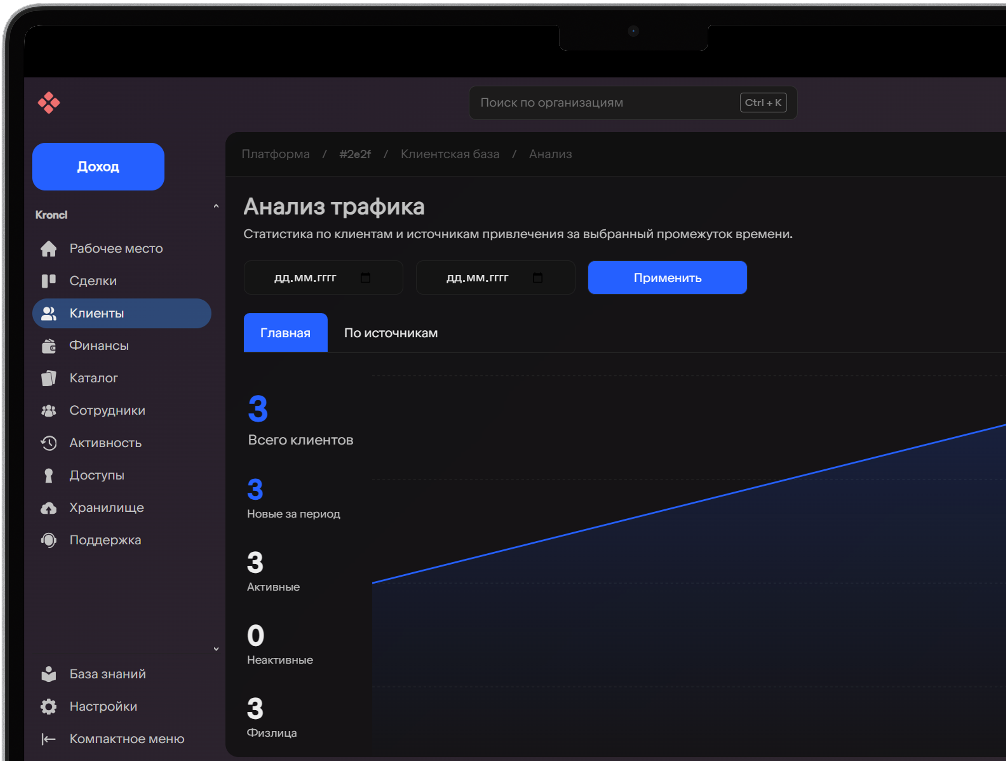
Task: Click the down chevron above База знаний
Action: coord(216,649)
